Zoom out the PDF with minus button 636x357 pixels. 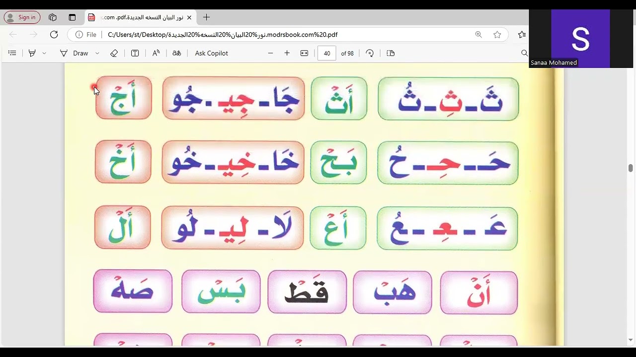[270, 53]
